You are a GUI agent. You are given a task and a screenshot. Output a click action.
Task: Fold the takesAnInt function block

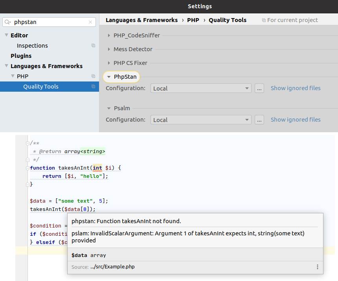pyautogui.click(x=28, y=168)
